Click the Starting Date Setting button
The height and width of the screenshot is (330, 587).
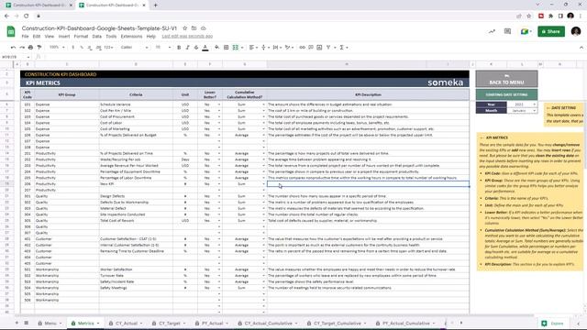click(x=506, y=94)
